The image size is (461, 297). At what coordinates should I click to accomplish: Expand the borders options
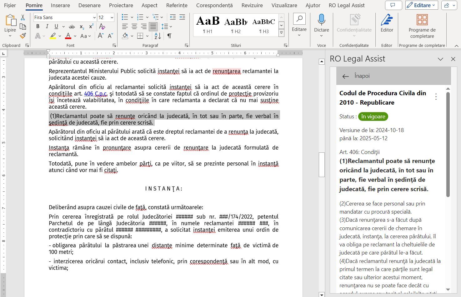147,36
